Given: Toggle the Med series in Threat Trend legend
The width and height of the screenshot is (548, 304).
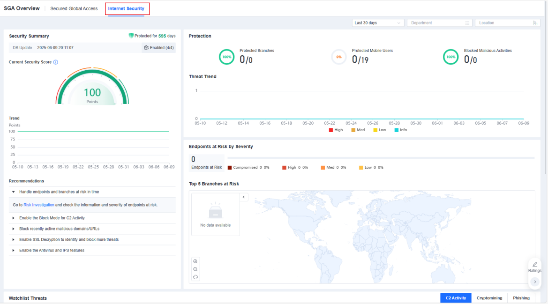Looking at the screenshot, I should (x=358, y=130).
